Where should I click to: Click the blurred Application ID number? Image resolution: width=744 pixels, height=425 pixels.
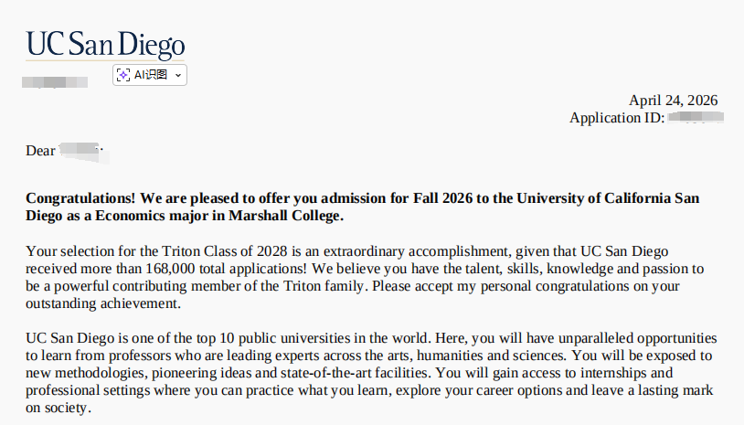tap(695, 118)
